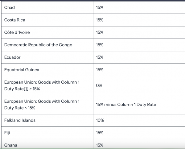Click European Union Duty Rate < 15% cell
185x149 pixels.
[x=42, y=105]
